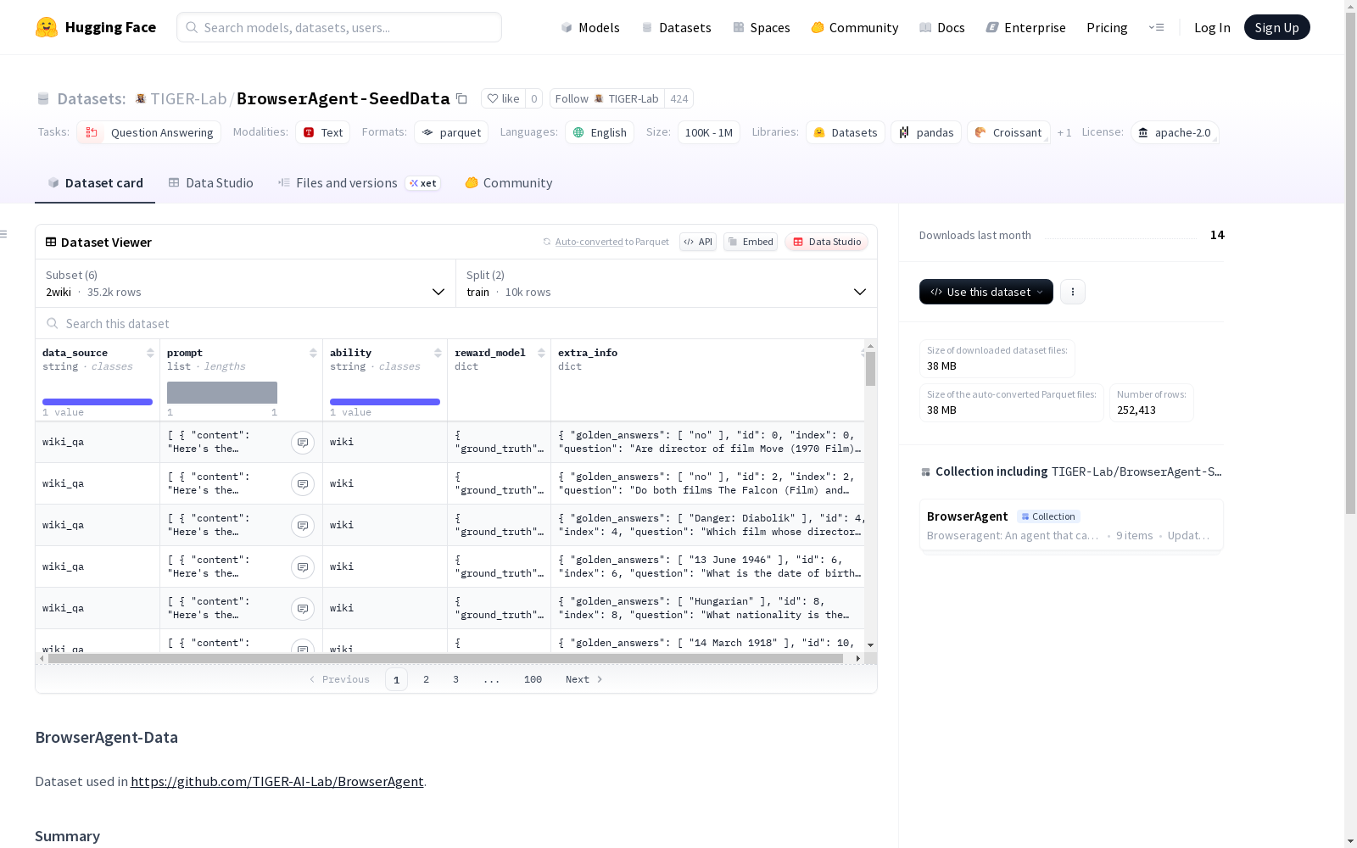This screenshot has height=848, width=1357.
Task: Open the dataset options three-dot menu
Action: click(x=1073, y=292)
